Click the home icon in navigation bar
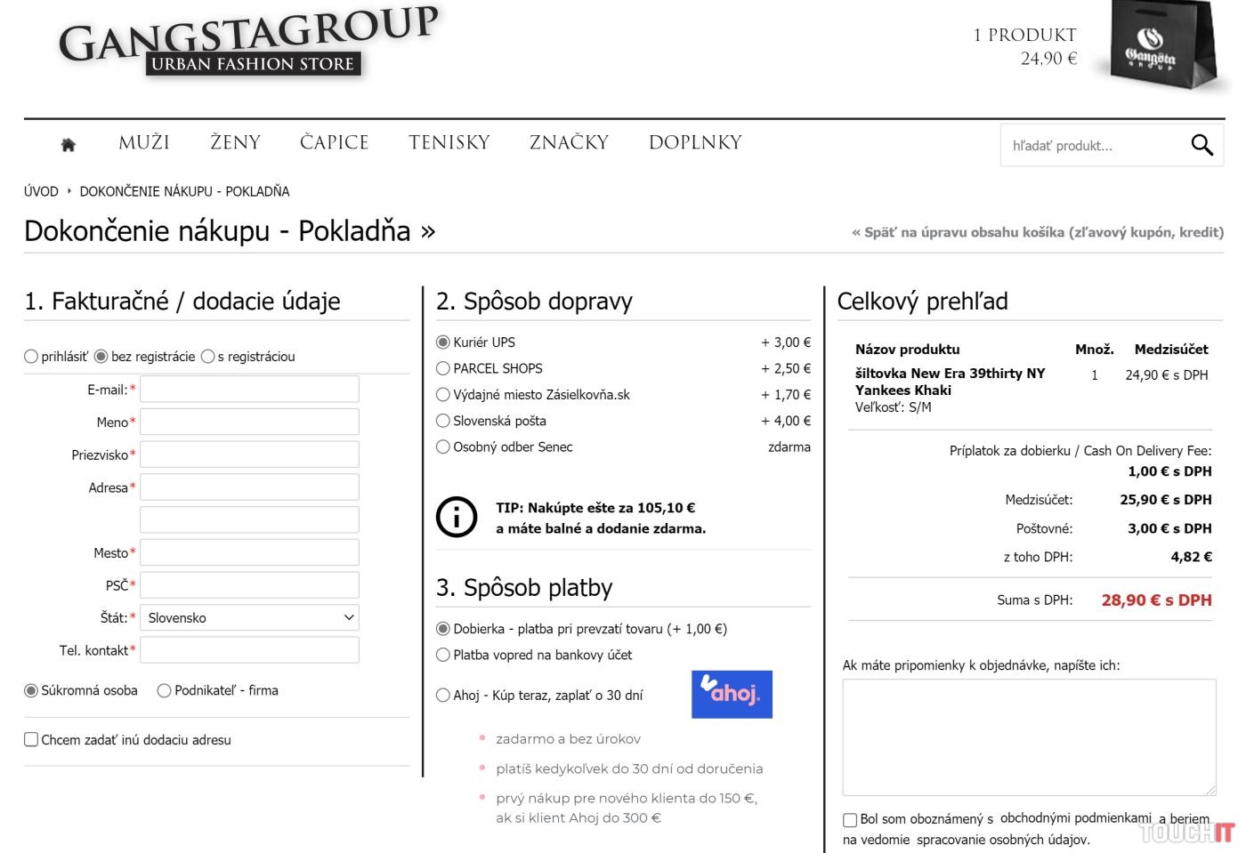Image resolution: width=1246 pixels, height=853 pixels. (x=69, y=144)
